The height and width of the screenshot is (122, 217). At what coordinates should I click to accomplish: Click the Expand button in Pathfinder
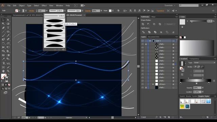pyautogui.click(x=170, y=24)
